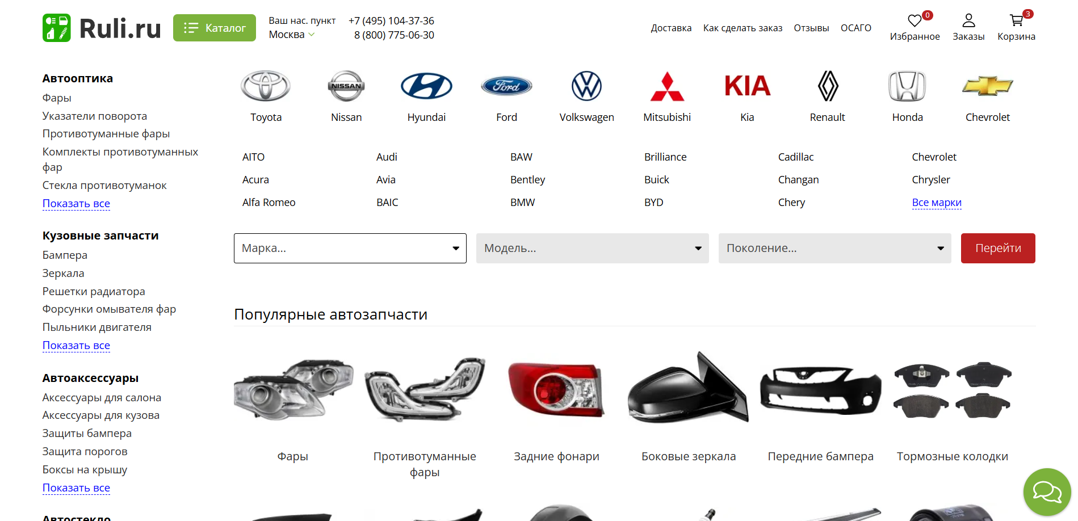This screenshot has height=521, width=1078.
Task: Select the Volkswagen brand logo
Action: tap(586, 86)
